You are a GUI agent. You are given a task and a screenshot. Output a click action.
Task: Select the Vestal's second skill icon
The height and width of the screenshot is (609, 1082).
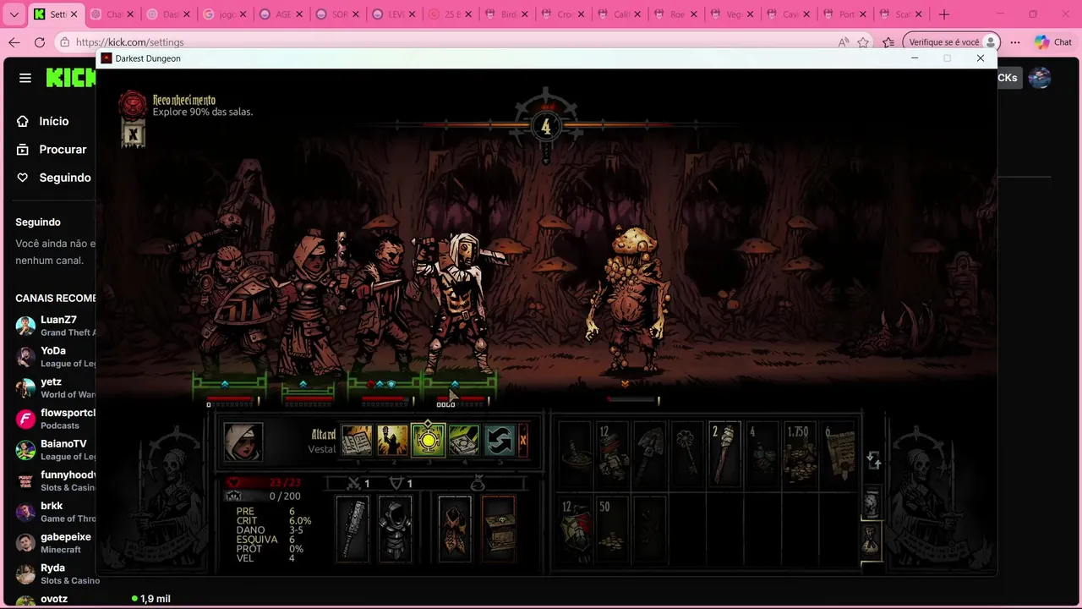tap(392, 441)
